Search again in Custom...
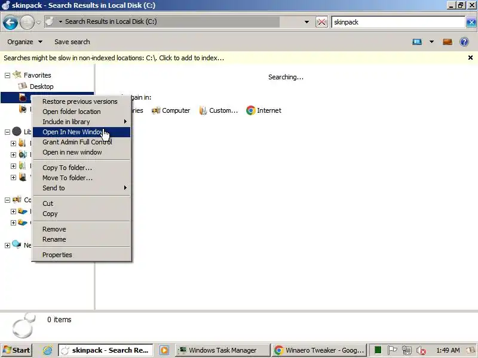This screenshot has width=478, height=358. (x=223, y=110)
